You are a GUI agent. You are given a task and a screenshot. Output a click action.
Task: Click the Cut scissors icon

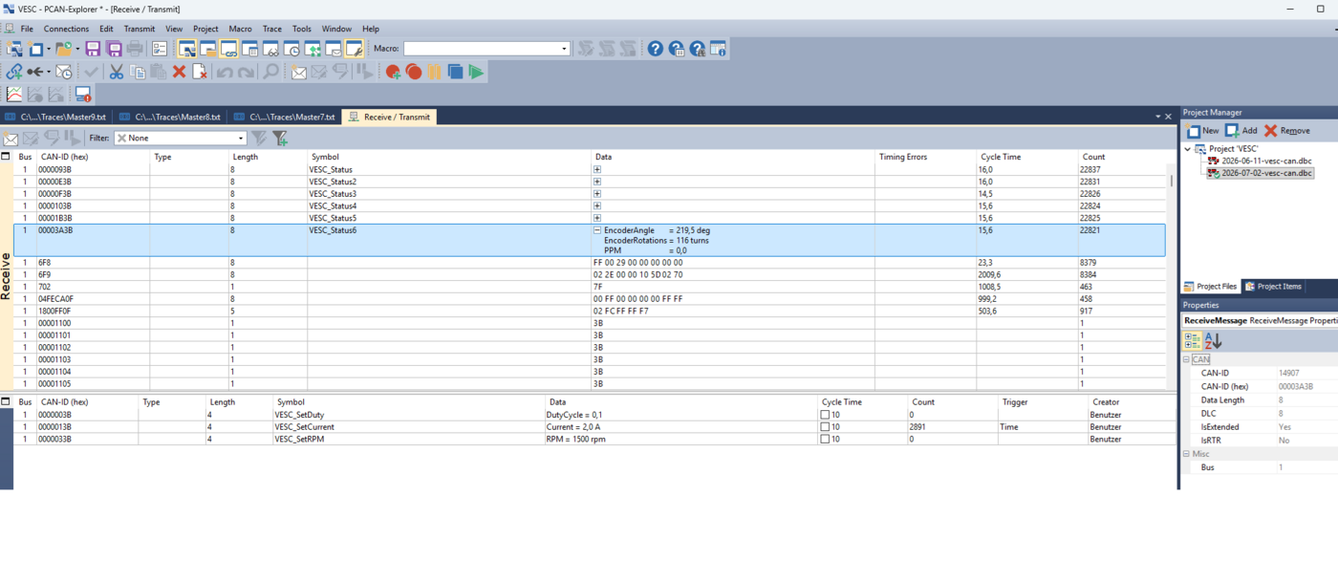[117, 72]
